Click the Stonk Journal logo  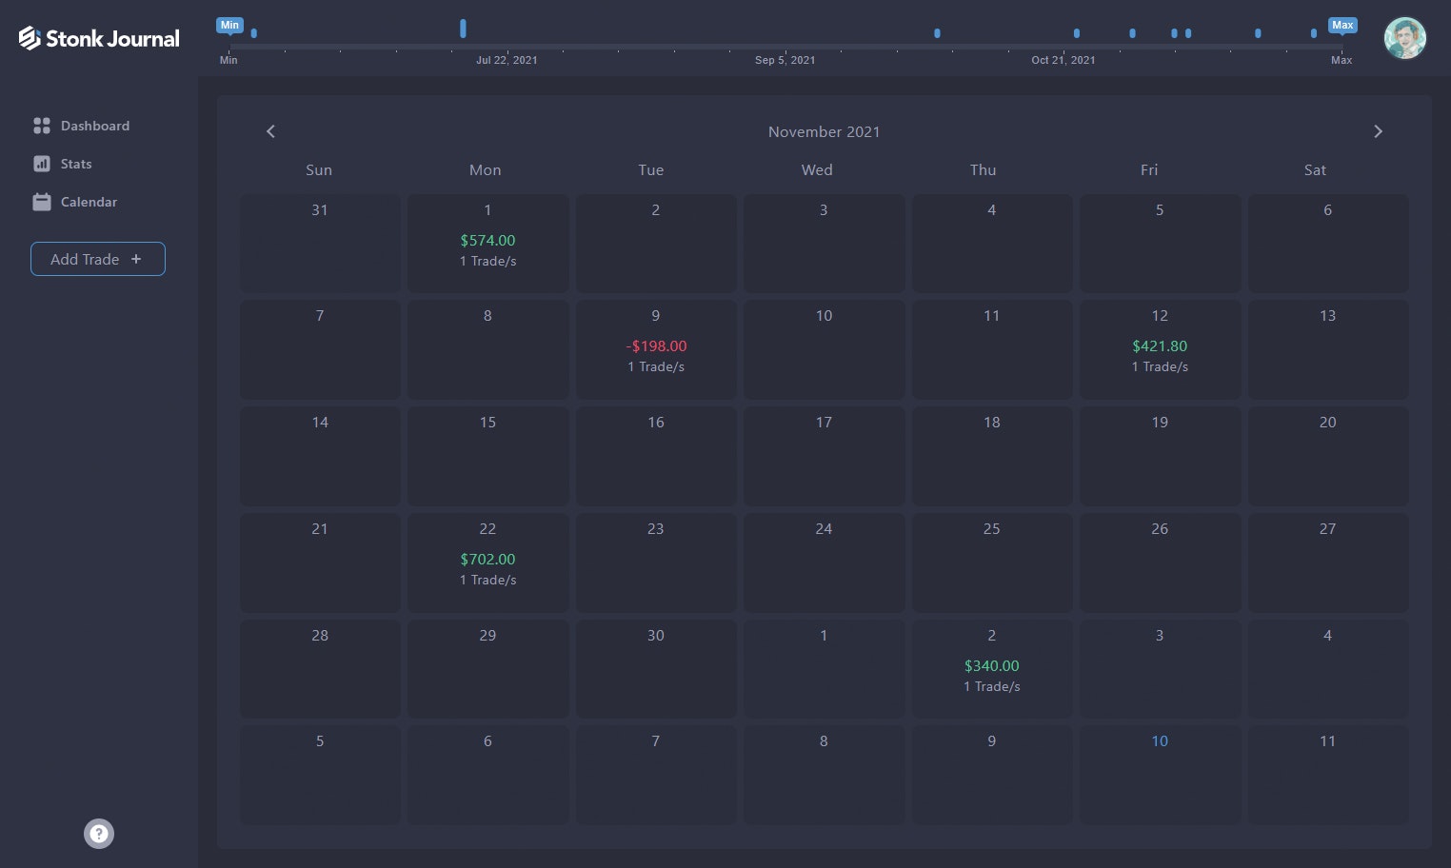[99, 38]
